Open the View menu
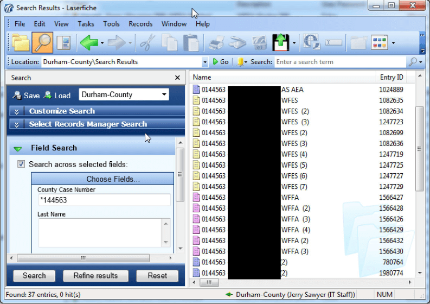This screenshot has height=304, width=430. click(x=61, y=24)
